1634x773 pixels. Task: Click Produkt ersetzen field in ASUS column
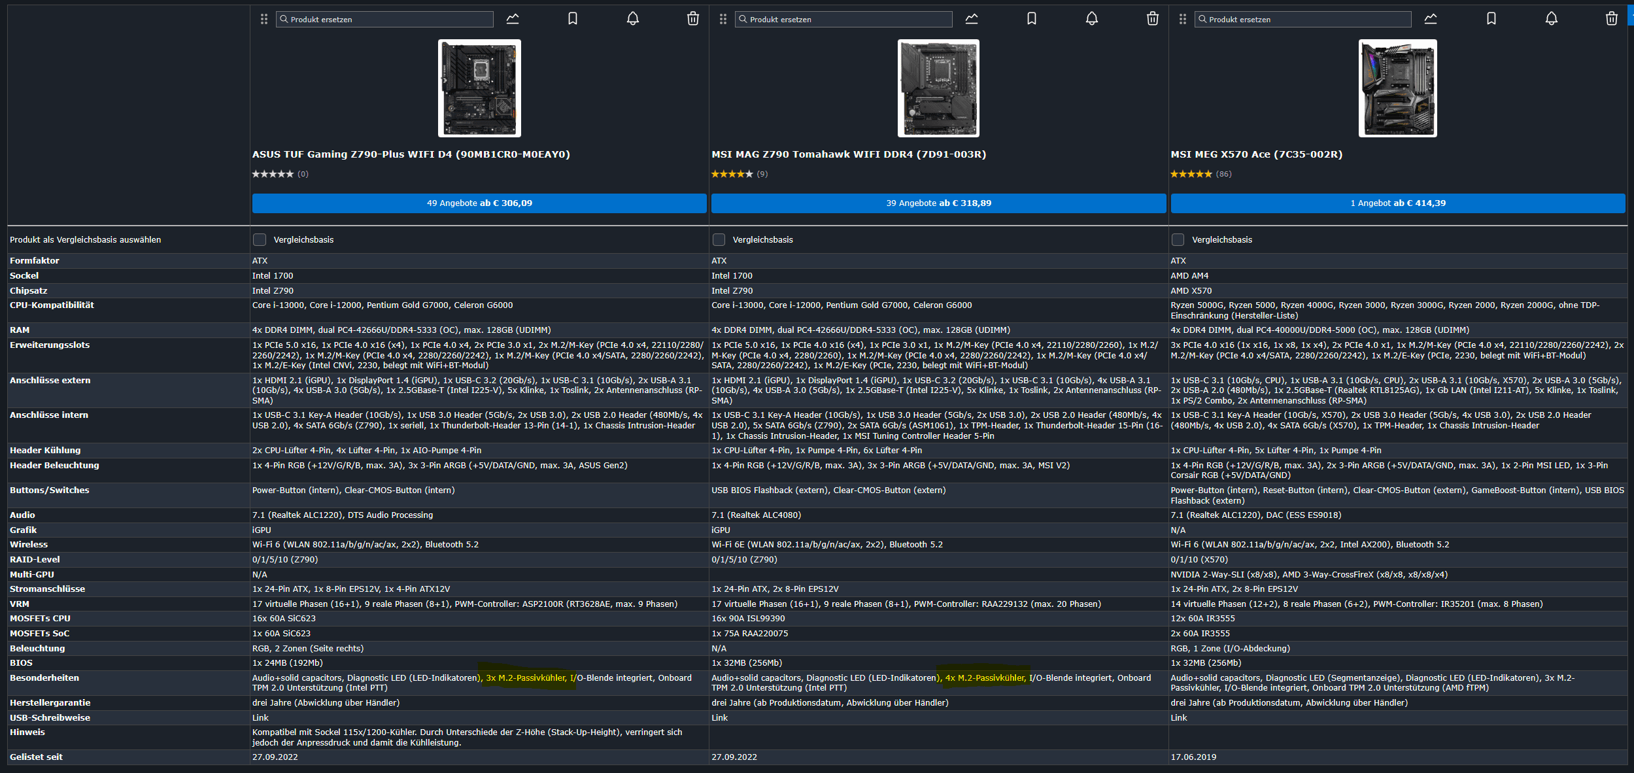tap(384, 19)
